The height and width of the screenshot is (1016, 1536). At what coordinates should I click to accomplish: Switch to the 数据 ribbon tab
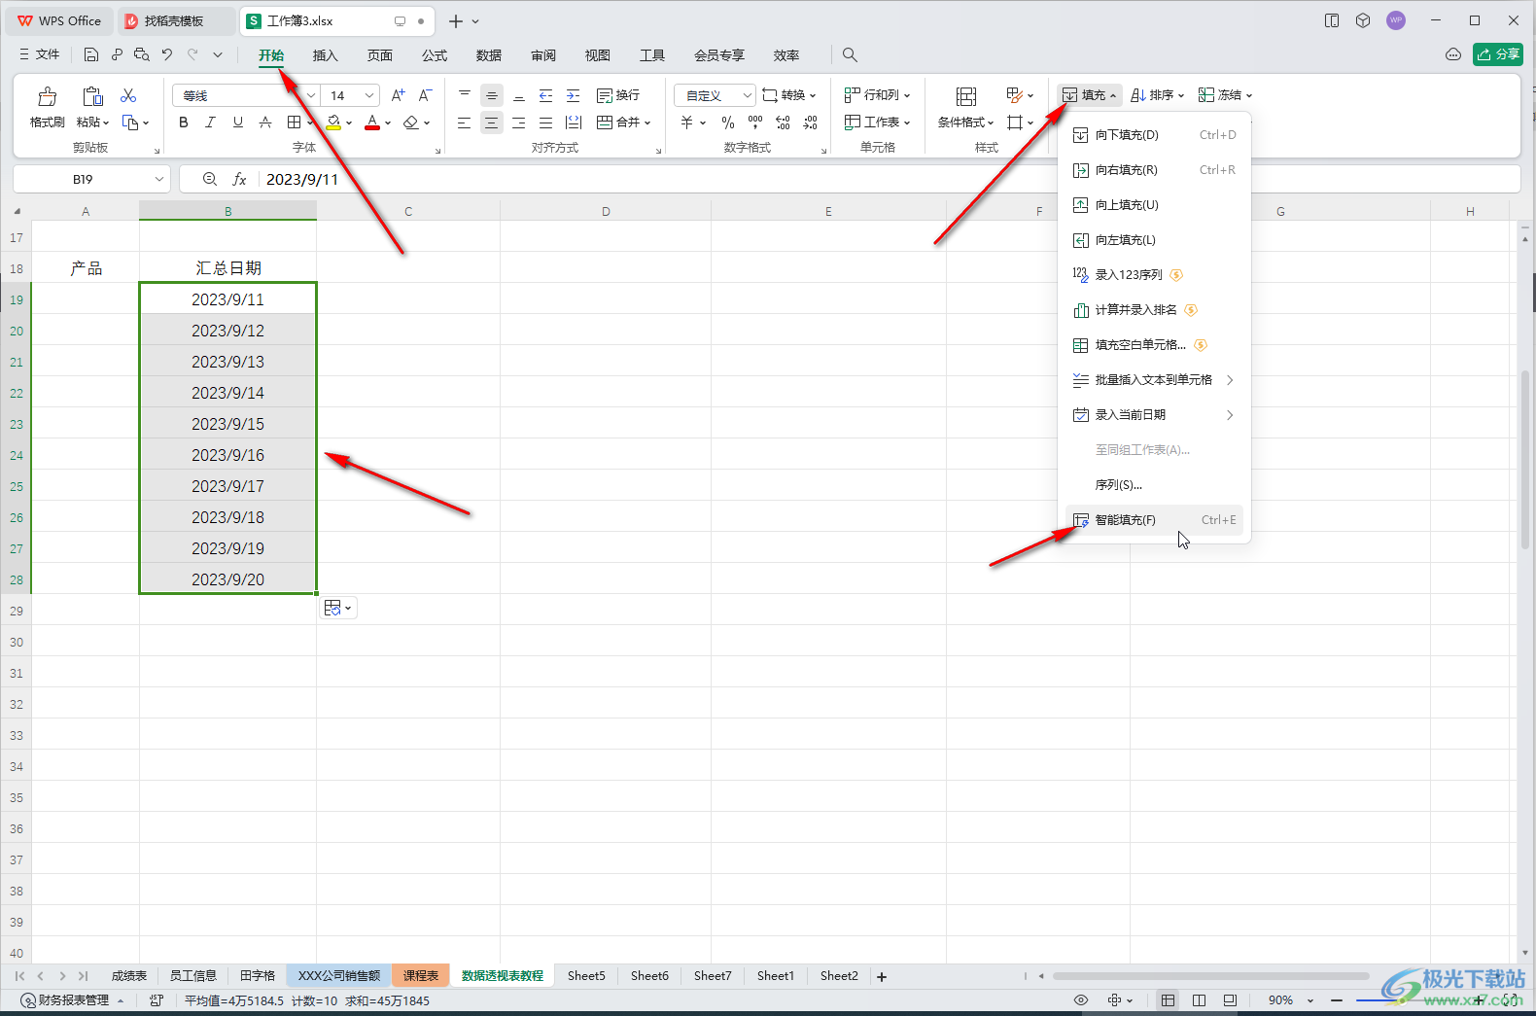click(489, 55)
